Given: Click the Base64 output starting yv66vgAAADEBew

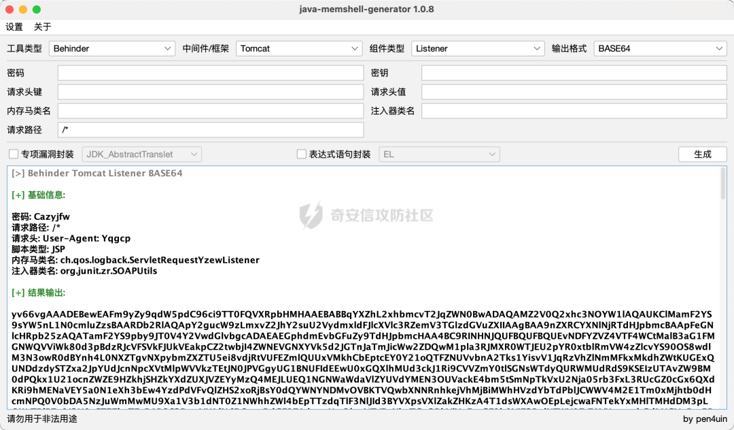Looking at the screenshot, I should click(363, 358).
